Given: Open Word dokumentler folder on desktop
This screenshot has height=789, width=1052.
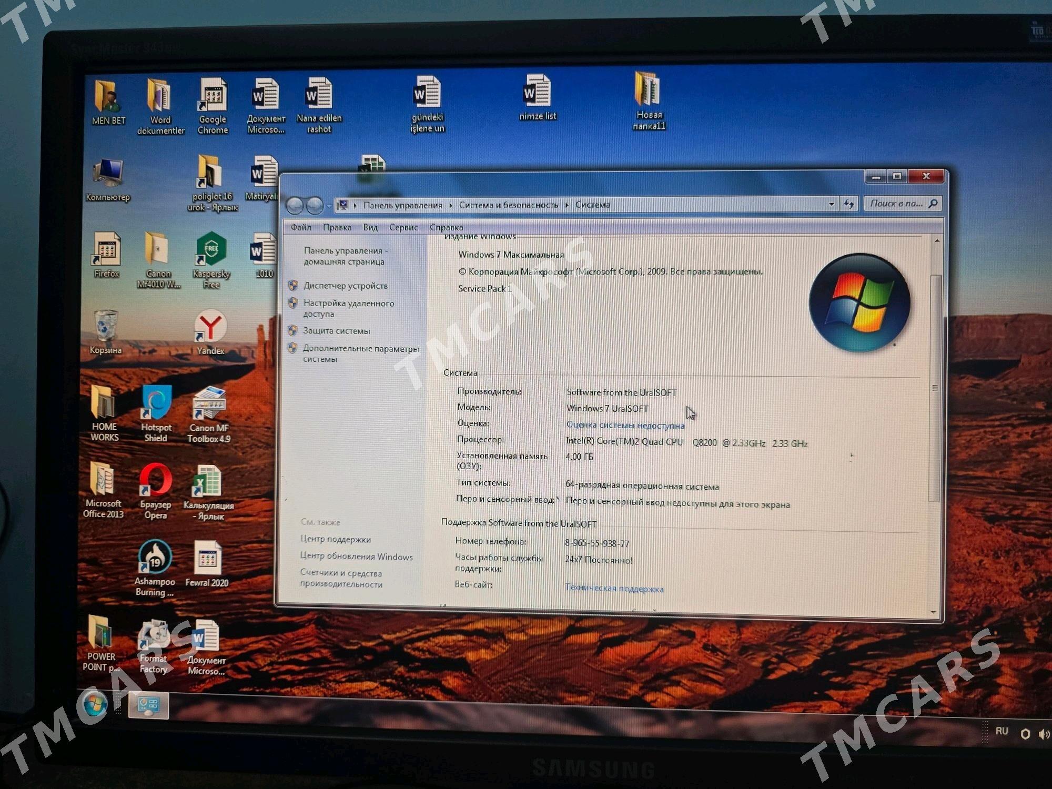Looking at the screenshot, I should click(160, 106).
